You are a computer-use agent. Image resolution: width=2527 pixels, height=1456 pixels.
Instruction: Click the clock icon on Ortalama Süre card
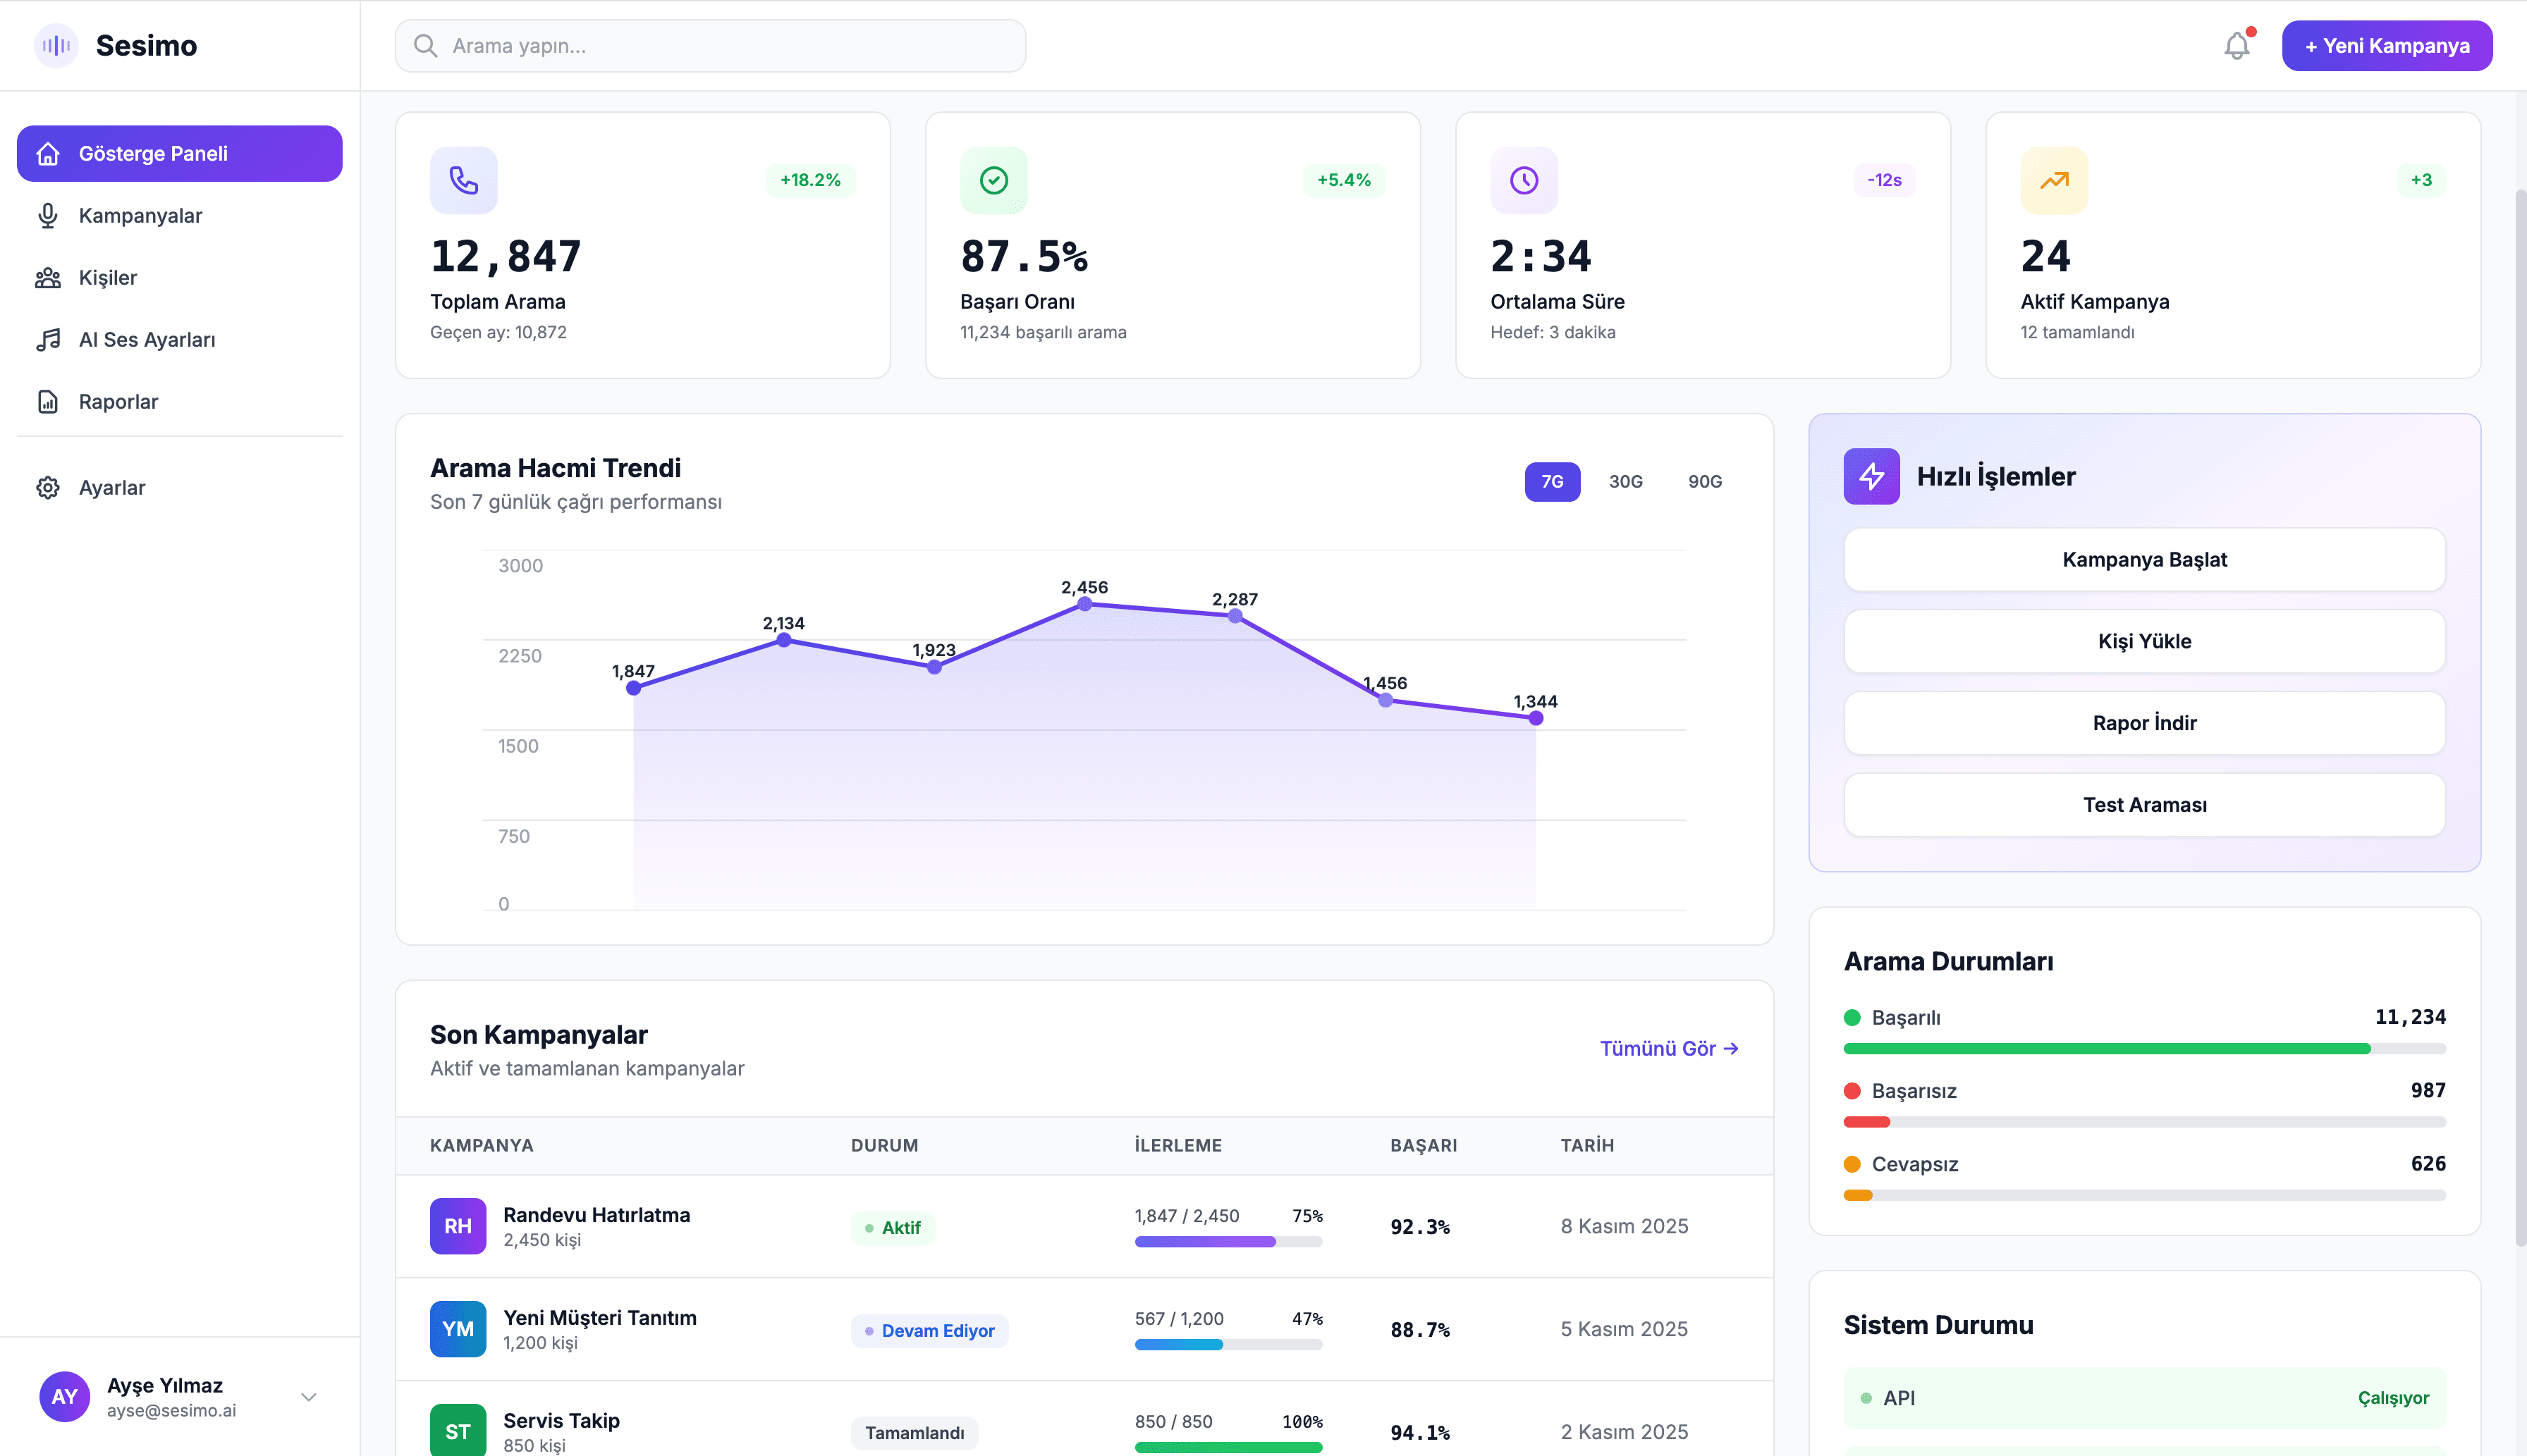tap(1524, 180)
